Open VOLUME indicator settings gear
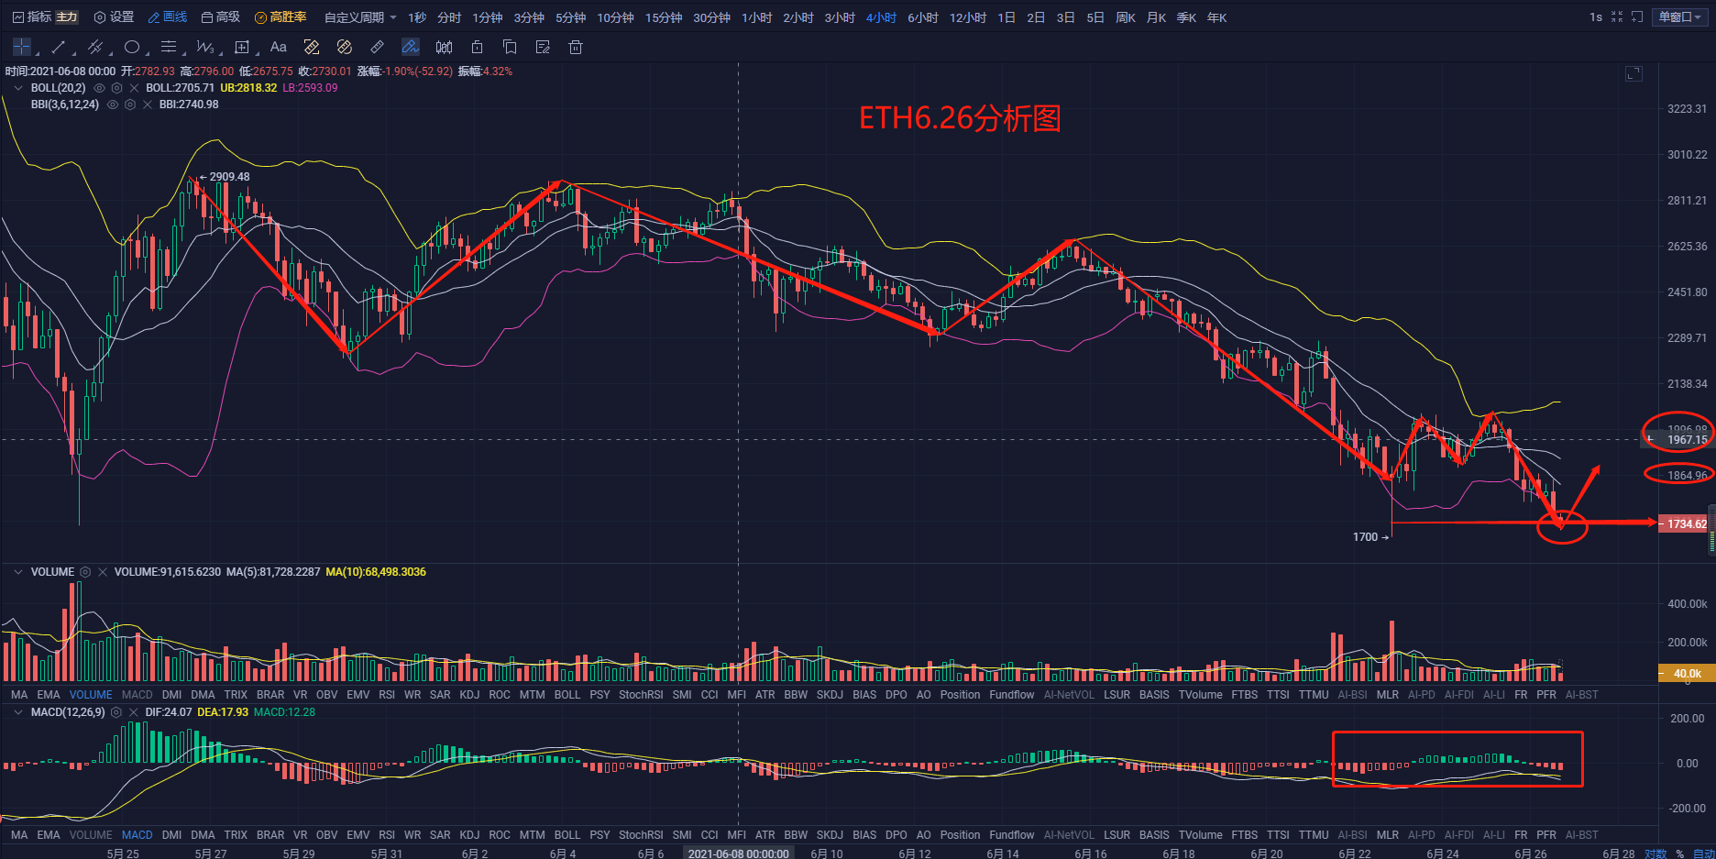This screenshot has width=1716, height=859. (x=85, y=572)
